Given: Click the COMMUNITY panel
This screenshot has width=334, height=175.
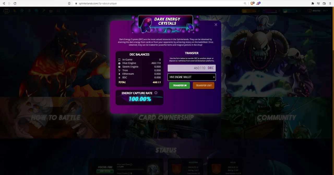Looking at the screenshot, I should tap(277, 118).
